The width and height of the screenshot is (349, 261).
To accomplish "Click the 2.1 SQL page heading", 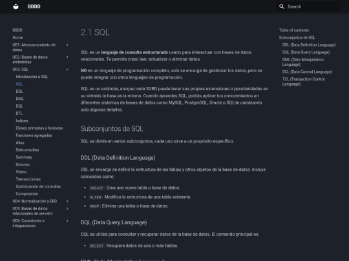I will 95,32.
